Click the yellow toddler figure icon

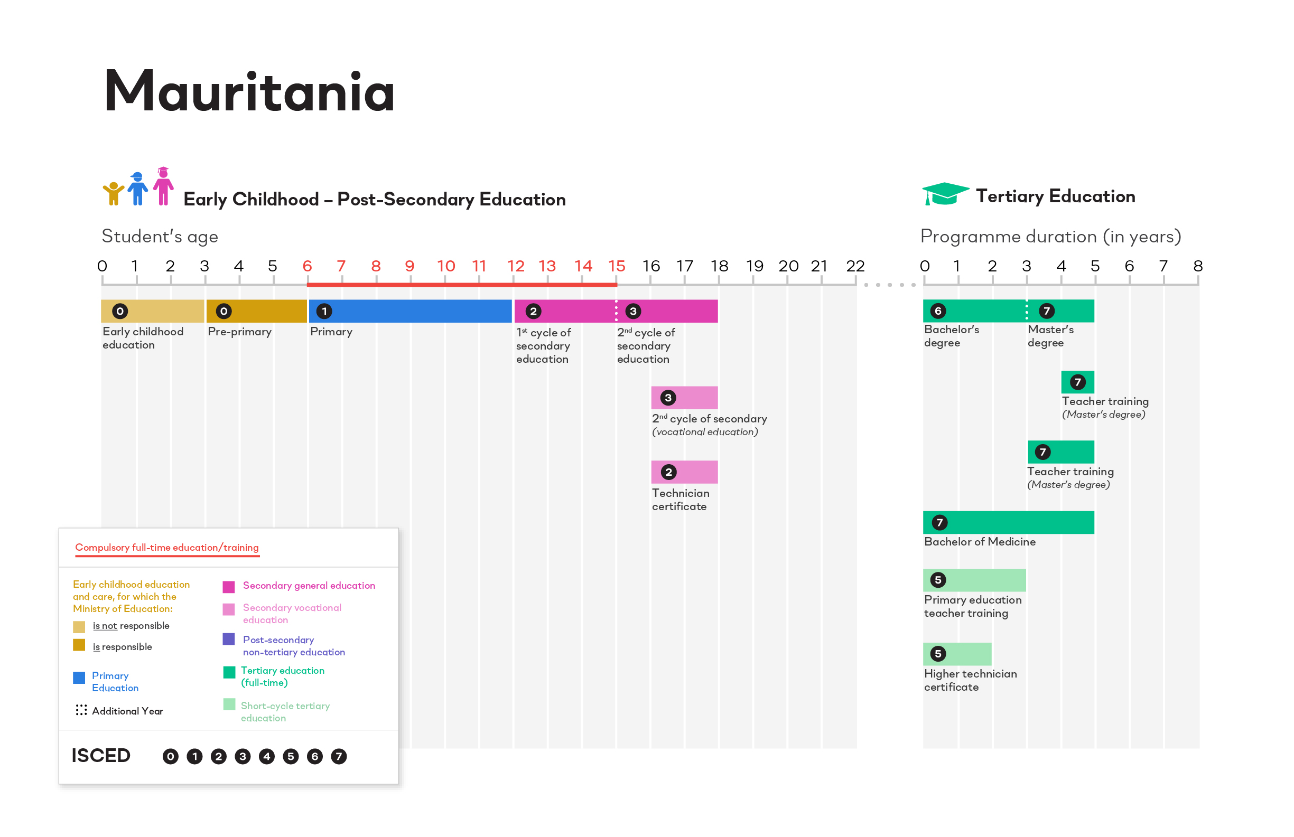113,193
